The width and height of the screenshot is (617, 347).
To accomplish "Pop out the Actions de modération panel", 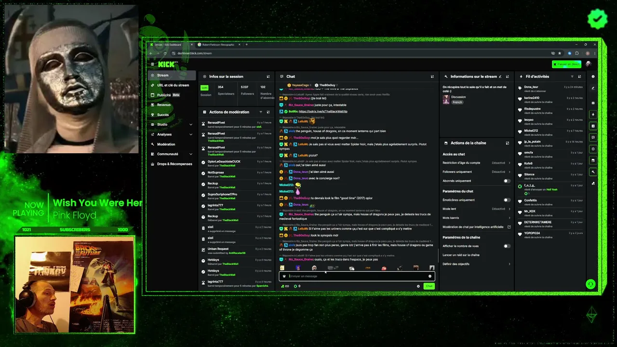I will 268,112.
